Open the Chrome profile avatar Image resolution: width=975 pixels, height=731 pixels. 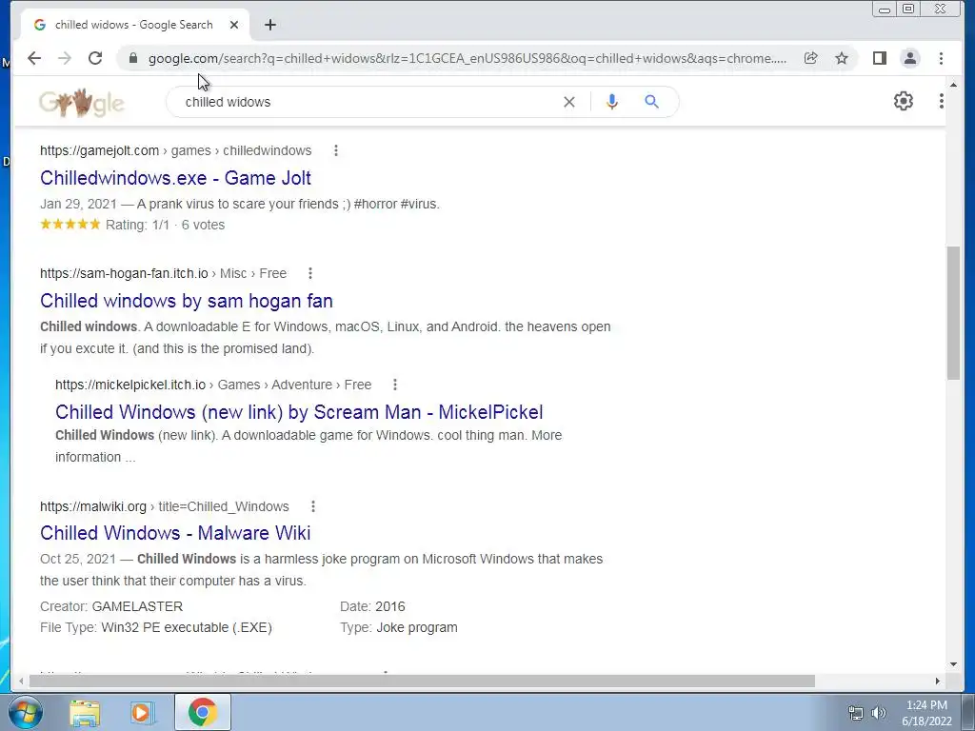click(x=909, y=58)
